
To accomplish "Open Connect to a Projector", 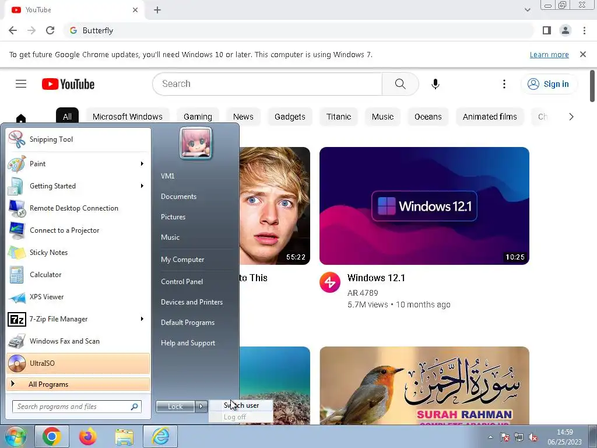I will (78, 230).
